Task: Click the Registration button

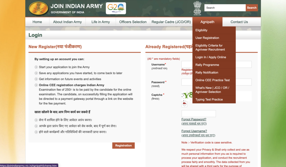Action: 123,145
